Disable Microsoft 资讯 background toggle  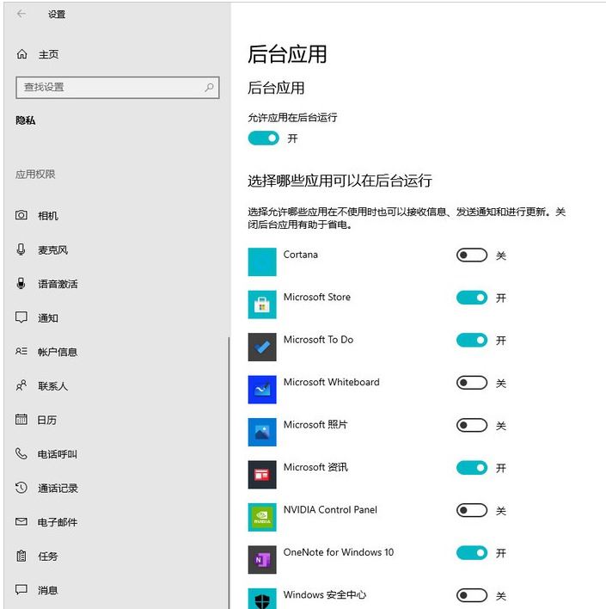click(x=472, y=468)
